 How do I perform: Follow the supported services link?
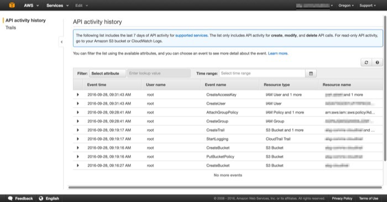[191, 35]
